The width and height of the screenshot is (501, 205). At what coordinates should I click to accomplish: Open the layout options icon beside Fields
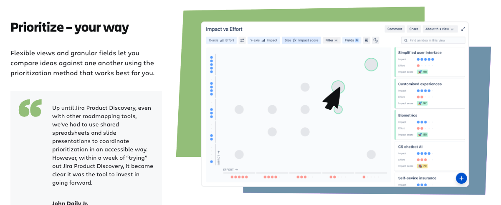(x=366, y=40)
